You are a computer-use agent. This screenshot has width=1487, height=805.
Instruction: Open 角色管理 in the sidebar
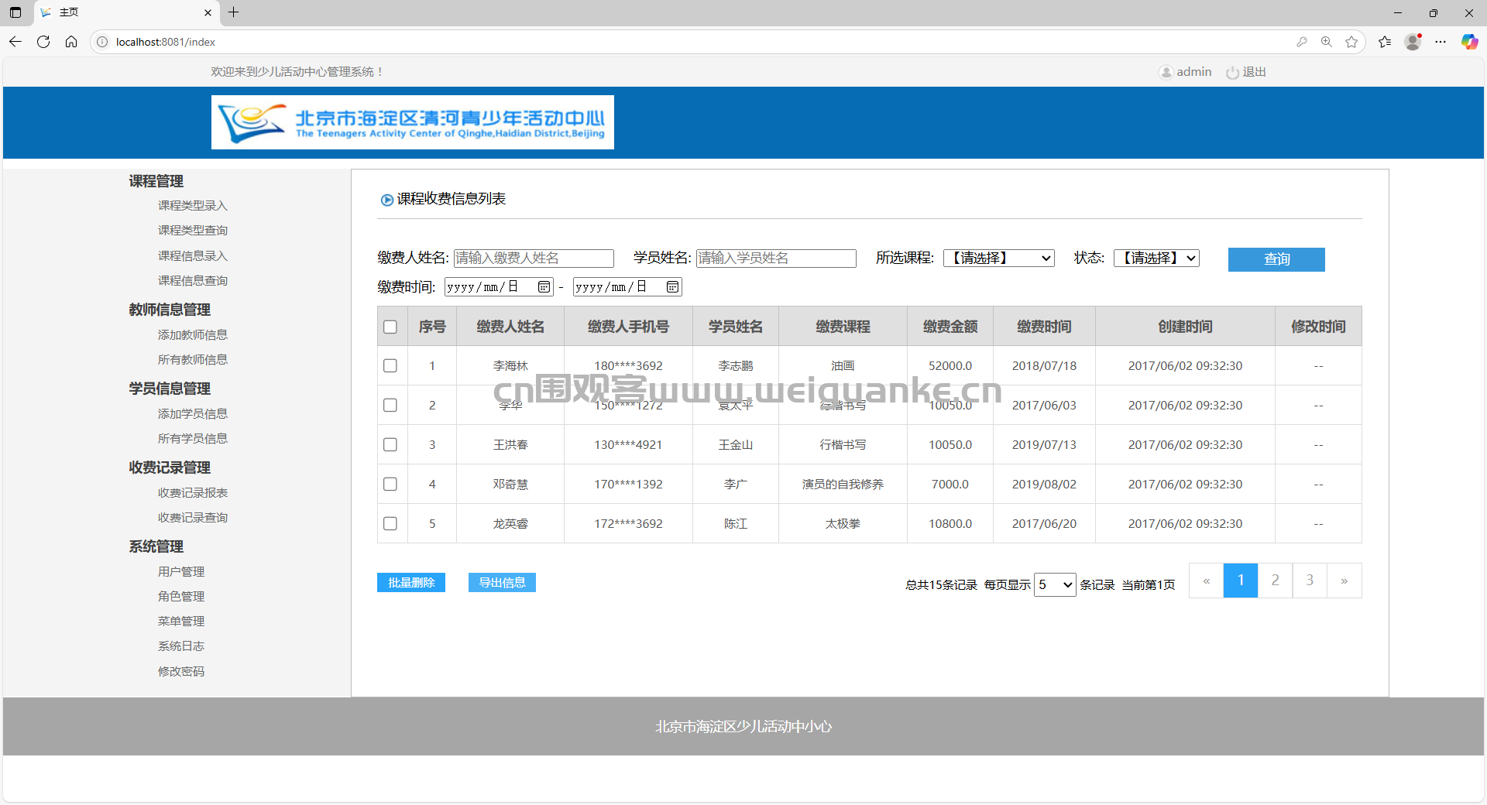pos(181,596)
